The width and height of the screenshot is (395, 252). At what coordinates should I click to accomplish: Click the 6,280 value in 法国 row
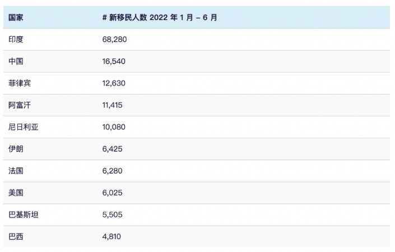click(112, 171)
